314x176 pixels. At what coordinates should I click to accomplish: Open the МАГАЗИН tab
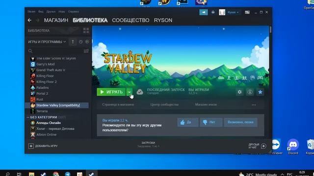point(56,20)
